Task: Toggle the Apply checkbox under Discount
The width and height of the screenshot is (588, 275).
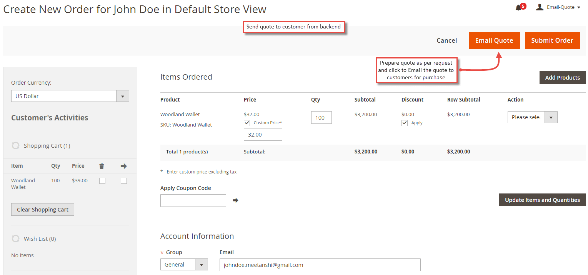Action: coord(405,123)
